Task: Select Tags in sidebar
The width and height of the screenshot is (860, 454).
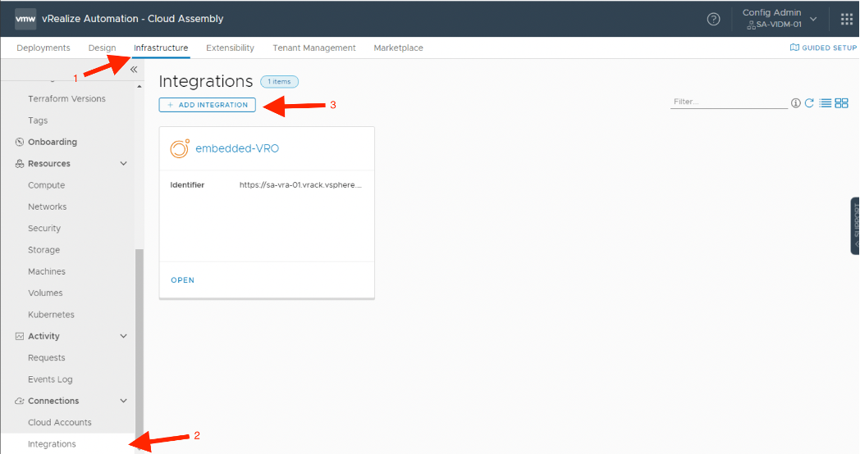Action: pos(38,120)
